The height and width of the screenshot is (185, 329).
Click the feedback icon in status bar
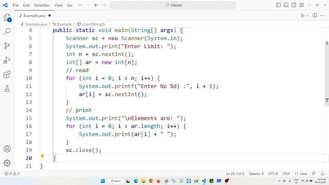[314, 174]
